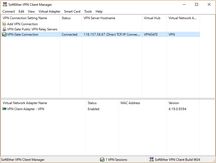
Task: Select the Add VPN Connection entry
Action: [22, 24]
